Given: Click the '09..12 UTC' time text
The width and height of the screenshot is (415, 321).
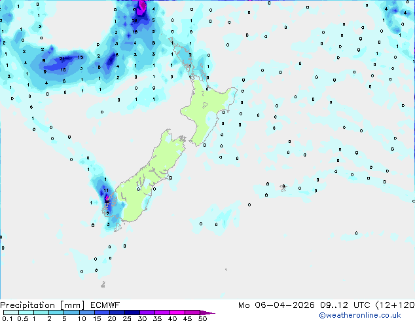Looking at the screenshot, I should 345,305.
